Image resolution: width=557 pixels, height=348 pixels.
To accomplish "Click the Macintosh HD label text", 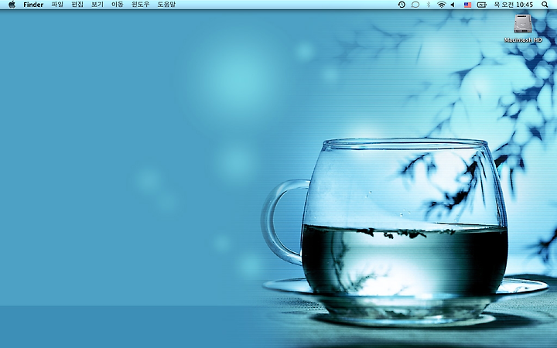I will click(x=523, y=40).
